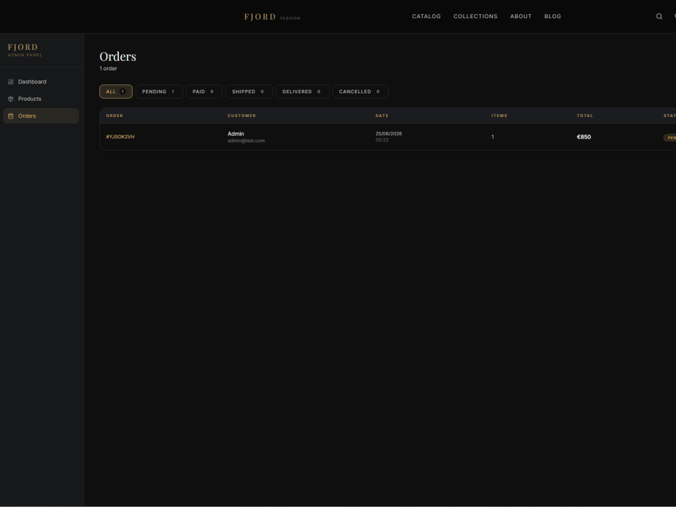
Task: Click the ORDER column header
Action: (114, 116)
